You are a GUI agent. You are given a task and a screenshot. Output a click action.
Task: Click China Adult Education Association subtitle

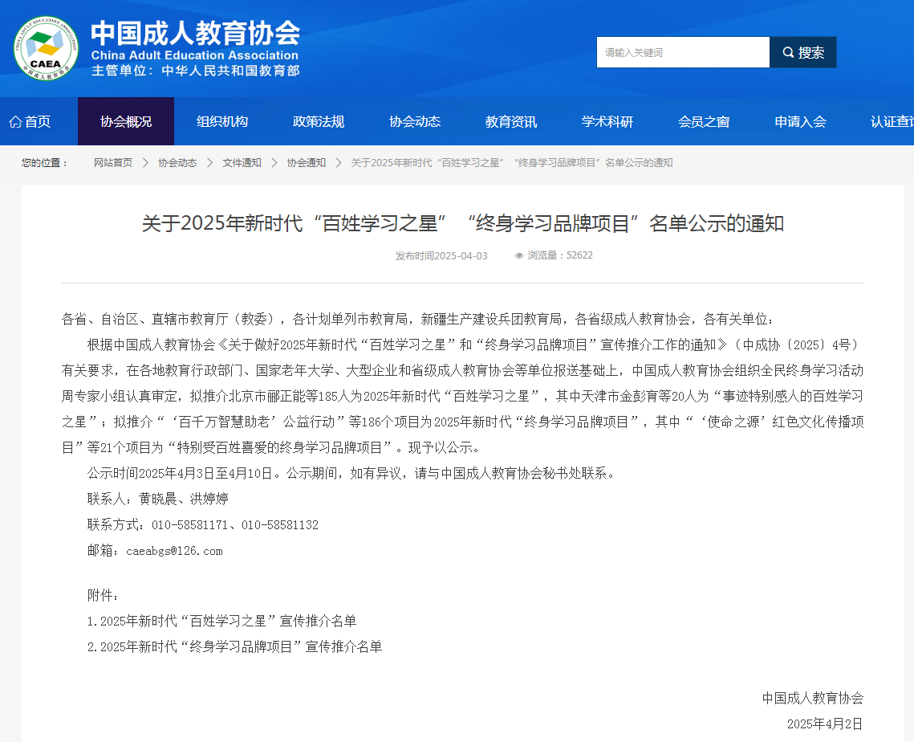click(x=195, y=55)
